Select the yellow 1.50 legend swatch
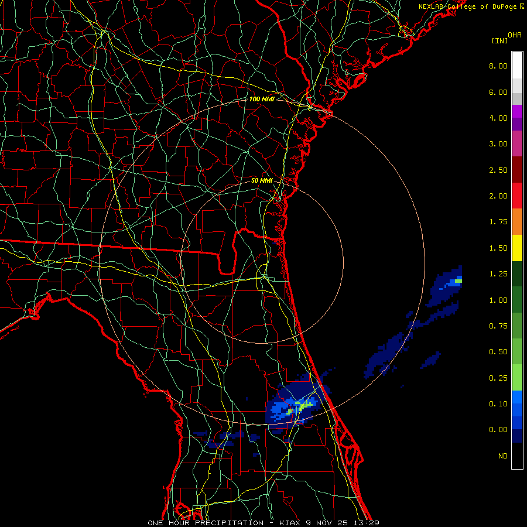This screenshot has width=527, height=527. [517, 248]
